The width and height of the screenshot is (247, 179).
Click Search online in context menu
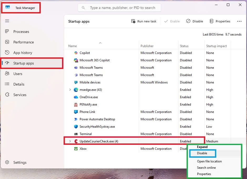point(206,168)
